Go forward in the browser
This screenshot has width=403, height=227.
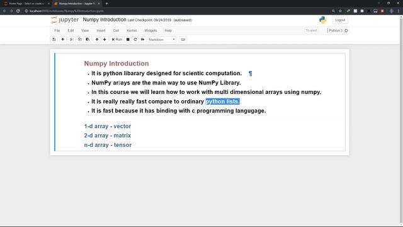click(11, 11)
